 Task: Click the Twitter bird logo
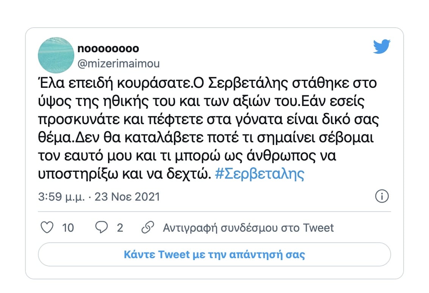coord(382,47)
